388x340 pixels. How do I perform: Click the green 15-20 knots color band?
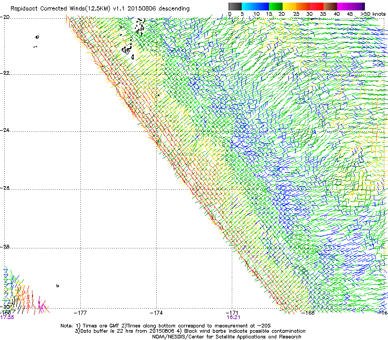pyautogui.click(x=276, y=6)
